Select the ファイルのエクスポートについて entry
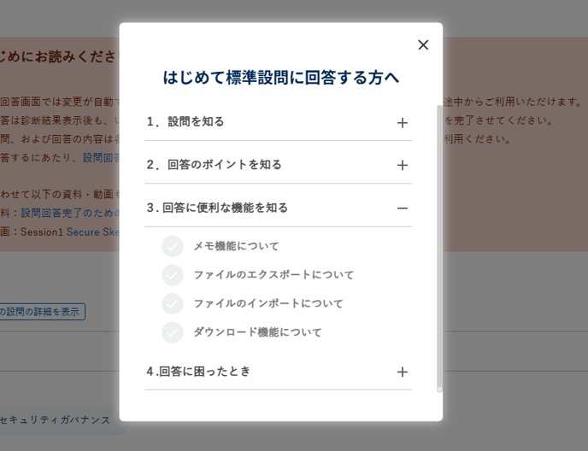588x451 pixels. 273,275
